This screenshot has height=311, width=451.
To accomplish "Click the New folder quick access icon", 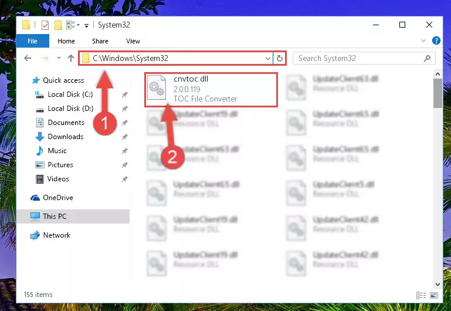I will tap(58, 25).
